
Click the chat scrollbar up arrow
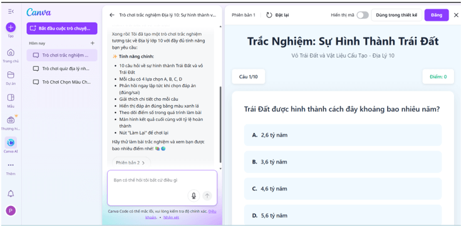(220, 27)
